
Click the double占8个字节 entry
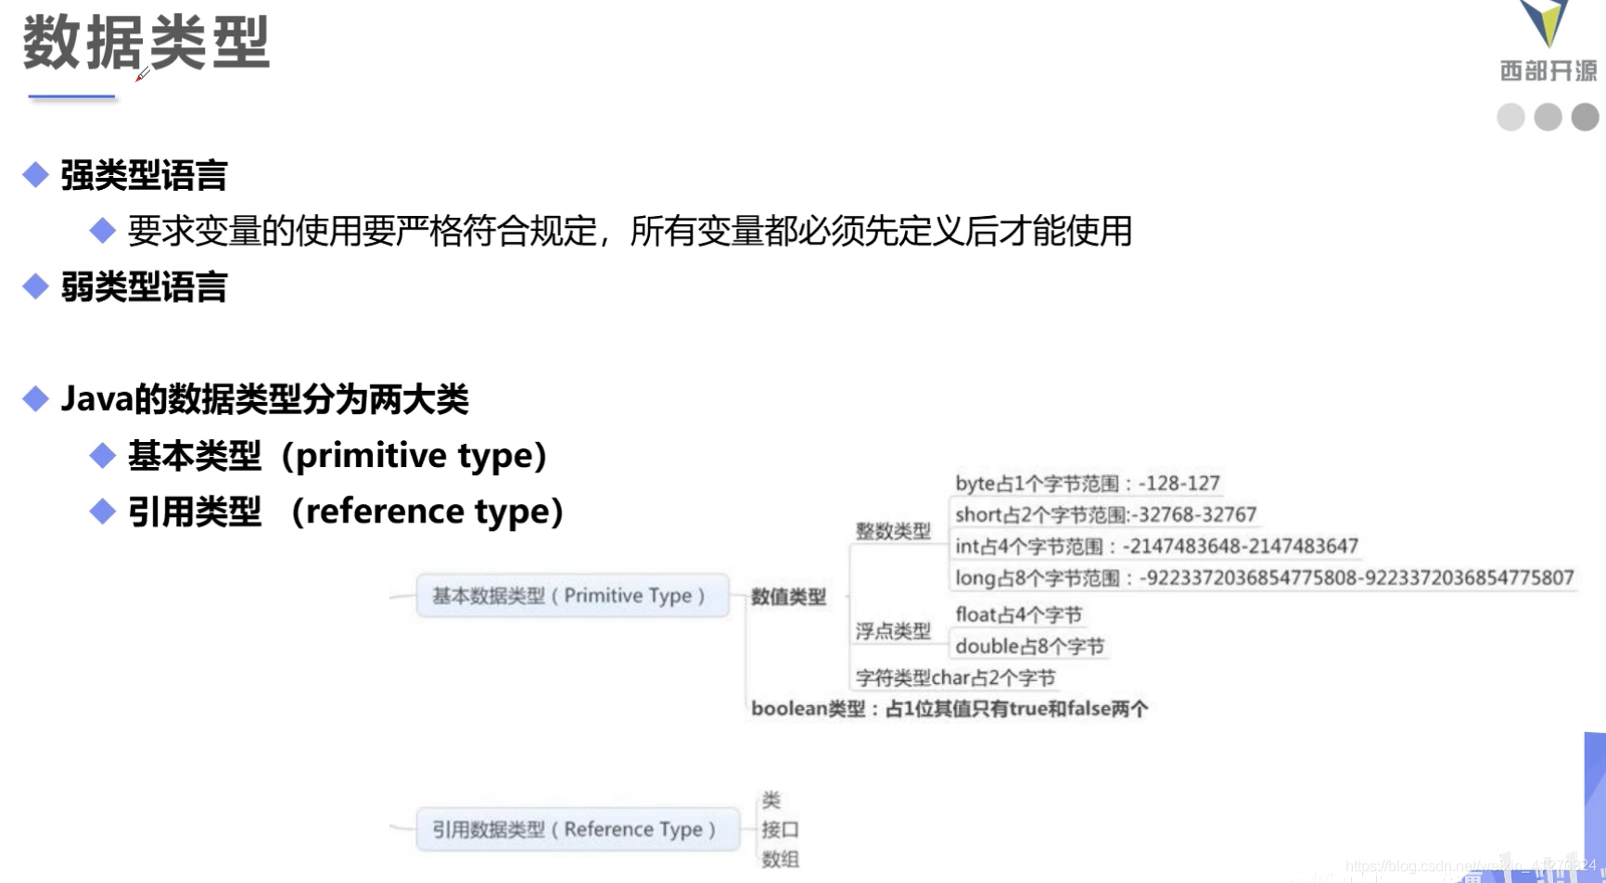[x=1029, y=647]
